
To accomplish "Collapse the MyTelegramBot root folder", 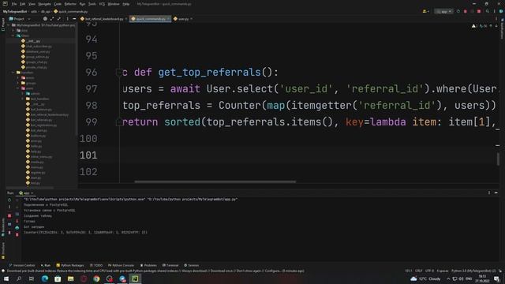I will tap(9, 25).
